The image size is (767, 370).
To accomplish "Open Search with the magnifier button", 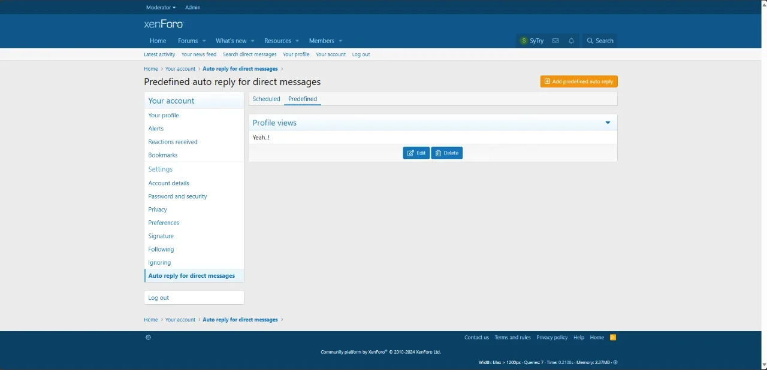I will [x=600, y=41].
